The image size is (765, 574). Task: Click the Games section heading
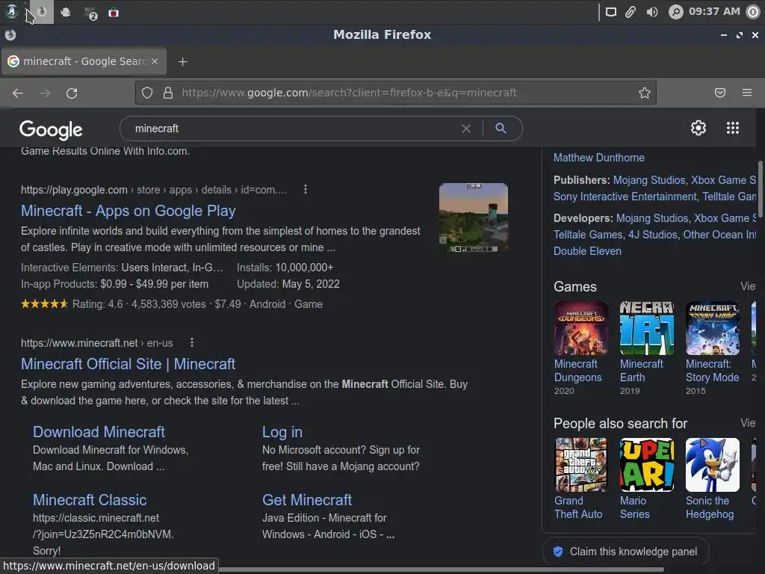click(574, 287)
